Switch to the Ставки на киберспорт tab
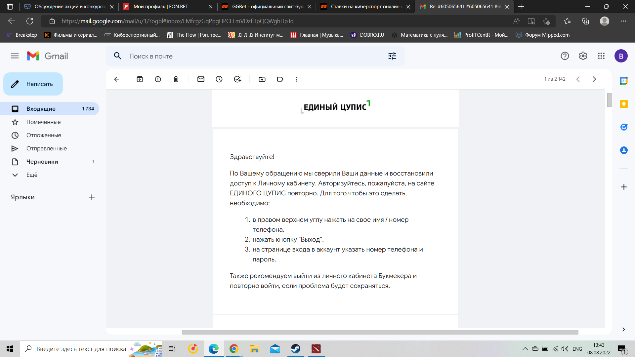This screenshot has width=635, height=357. point(365,7)
